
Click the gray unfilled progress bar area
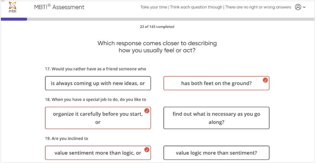coord(171,19)
